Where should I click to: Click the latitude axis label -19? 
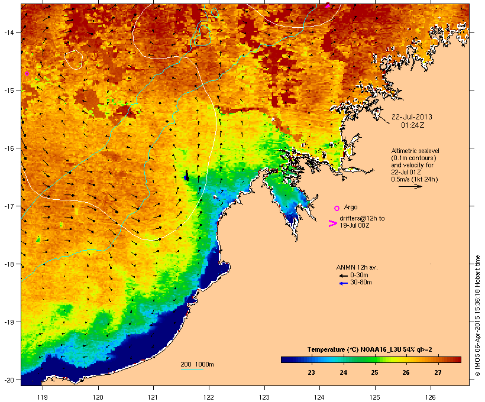point(8,322)
